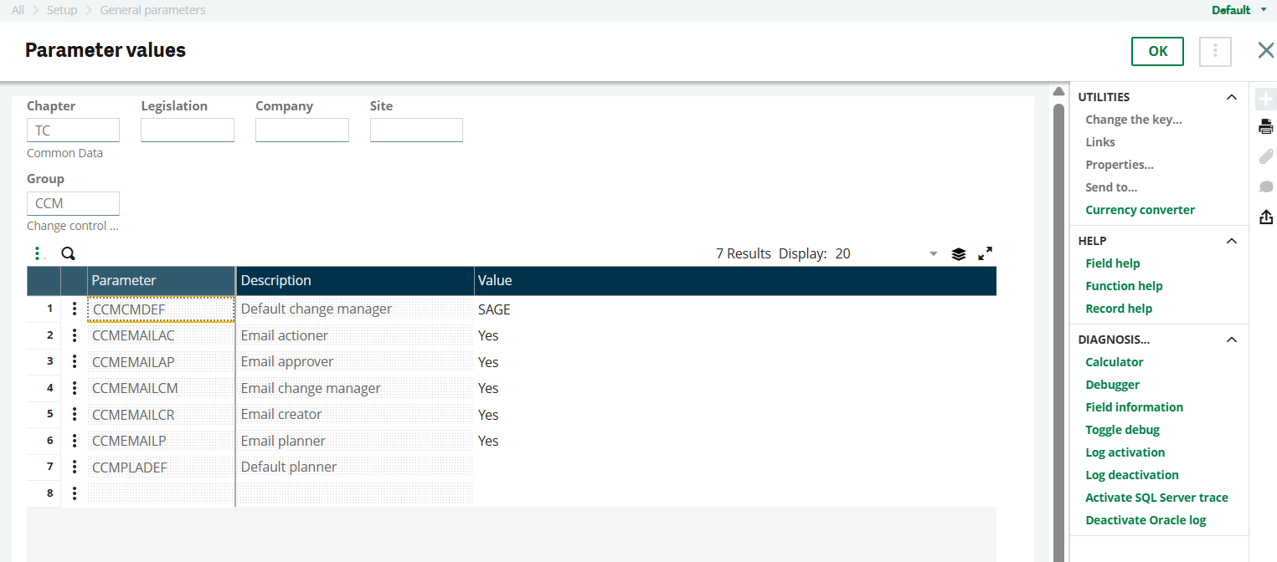Open row actions for CCMCMDEF parameter
Image resolution: width=1277 pixels, height=562 pixels.
[x=75, y=309]
